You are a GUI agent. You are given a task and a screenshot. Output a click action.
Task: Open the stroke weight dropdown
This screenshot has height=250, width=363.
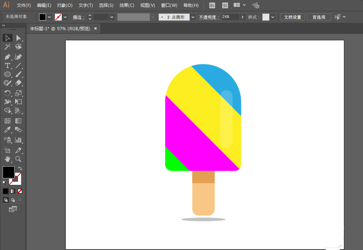(112, 17)
